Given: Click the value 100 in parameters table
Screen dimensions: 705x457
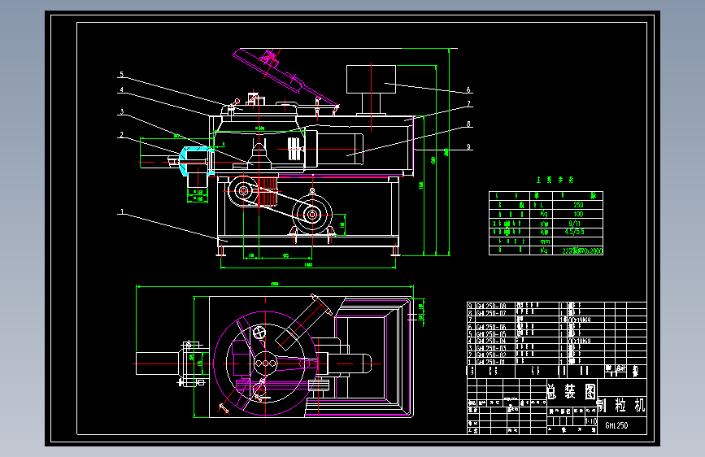Looking at the screenshot, I should point(578,214).
